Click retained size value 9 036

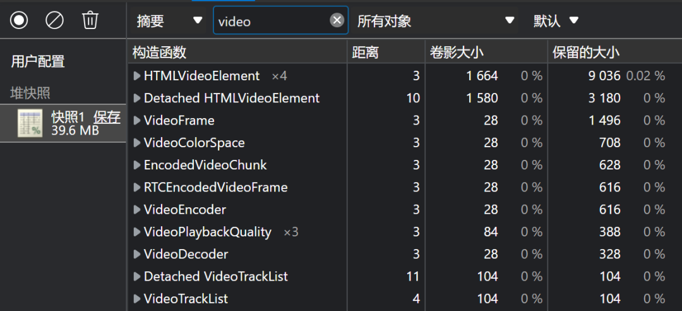pos(604,76)
